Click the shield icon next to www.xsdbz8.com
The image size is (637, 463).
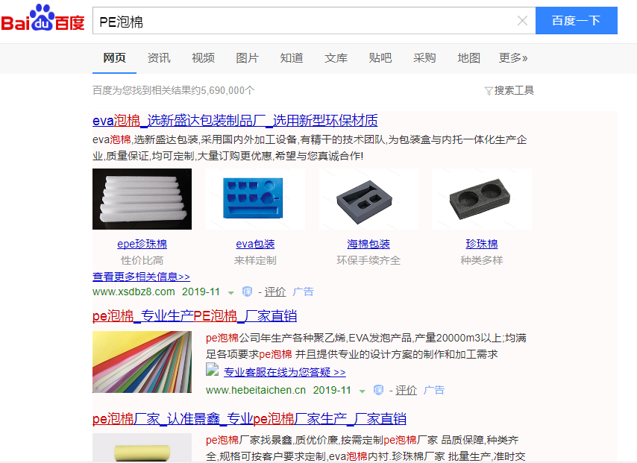pos(247,292)
